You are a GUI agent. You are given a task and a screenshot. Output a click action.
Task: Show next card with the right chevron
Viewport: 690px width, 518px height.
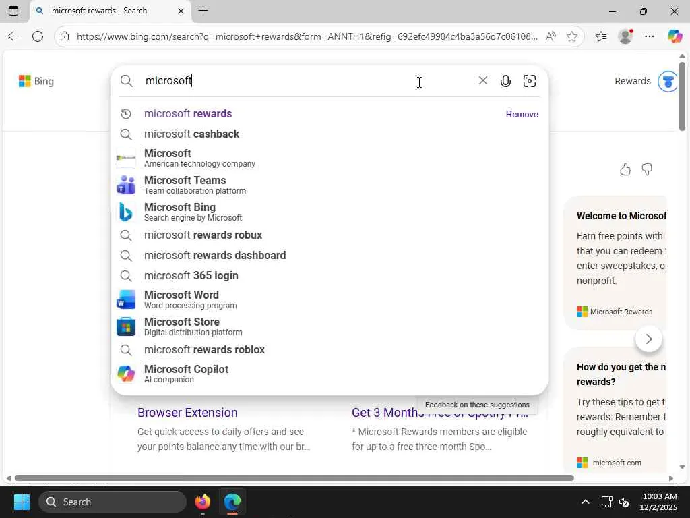pyautogui.click(x=649, y=339)
